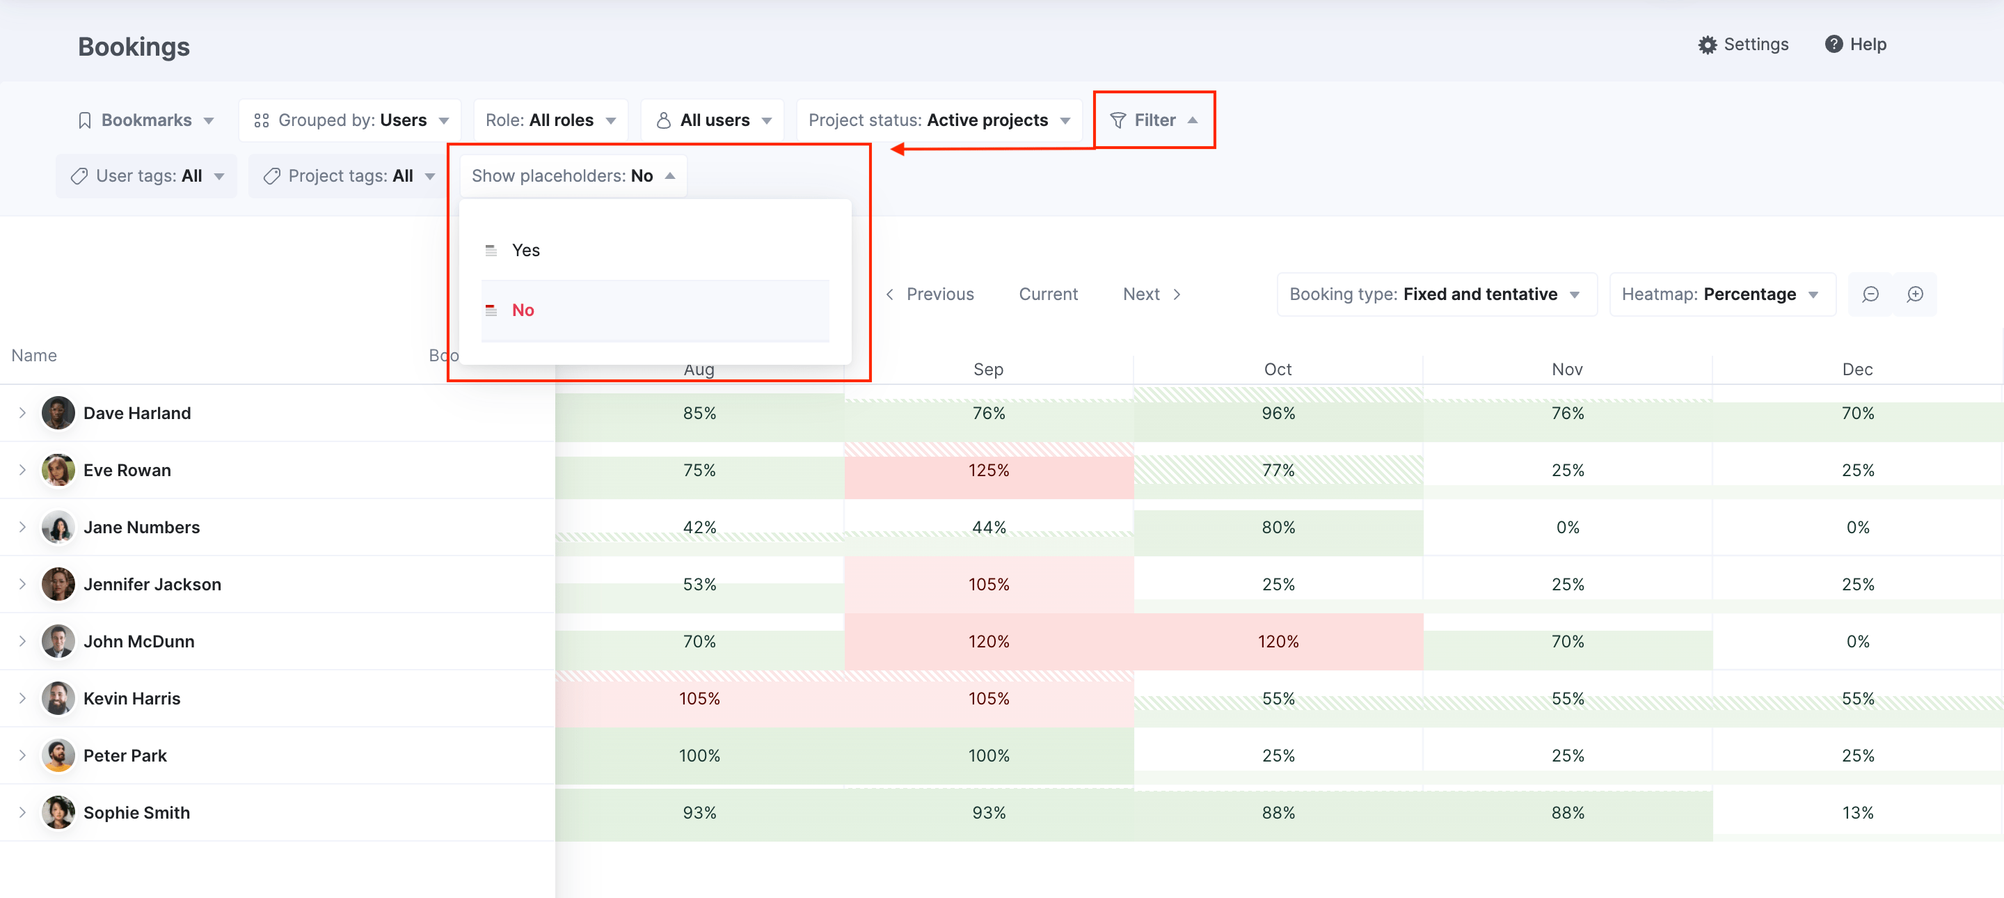Click the Bookmarks ribbon icon

[x=85, y=120]
